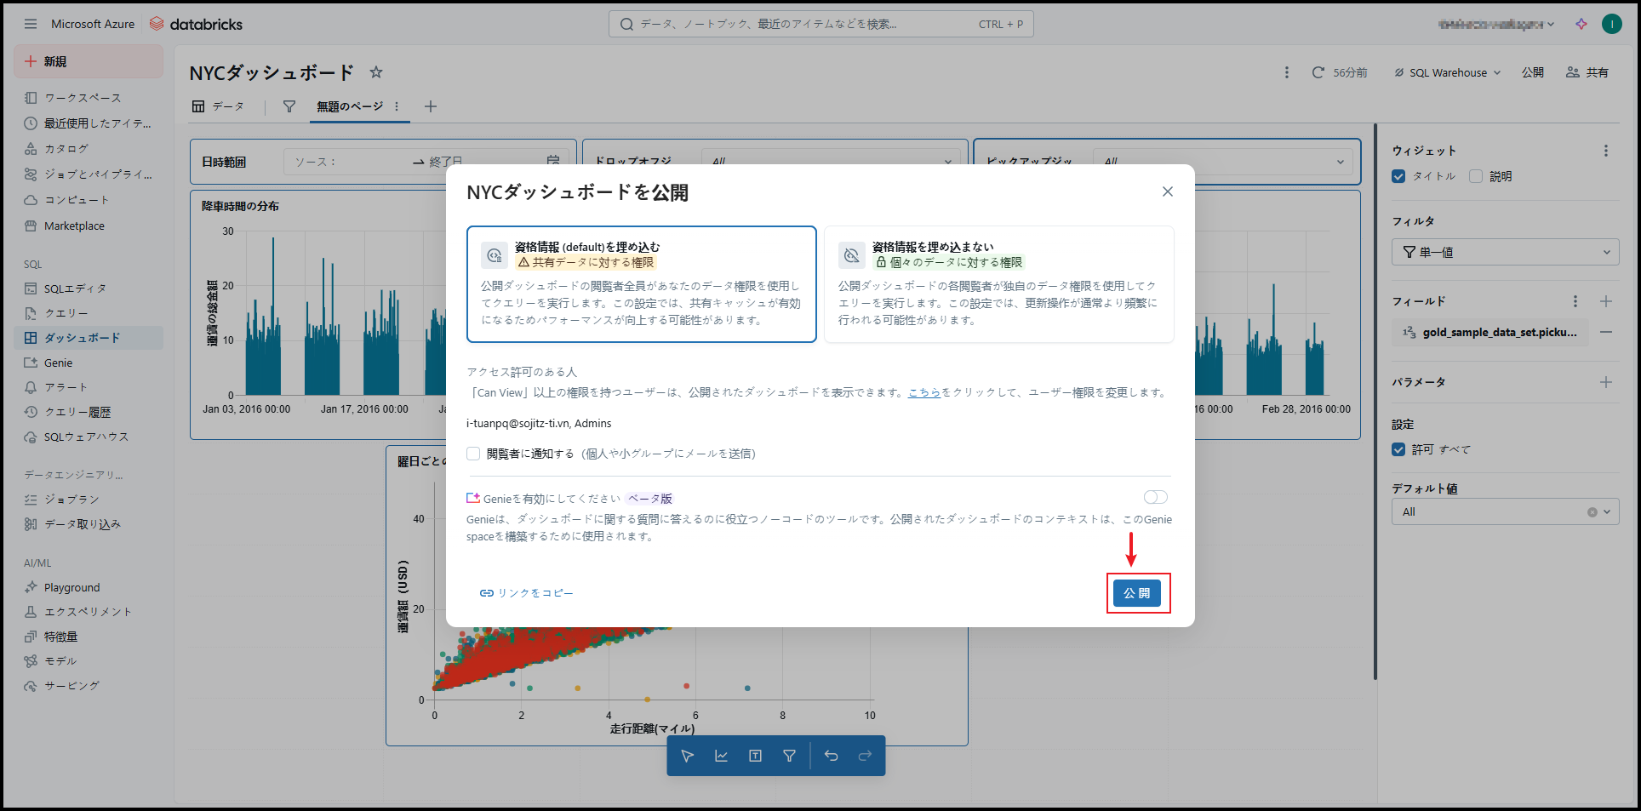The height and width of the screenshot is (811, 1641).
Task: Open クエリー履歴 in the sidebar
Action: tap(89, 412)
